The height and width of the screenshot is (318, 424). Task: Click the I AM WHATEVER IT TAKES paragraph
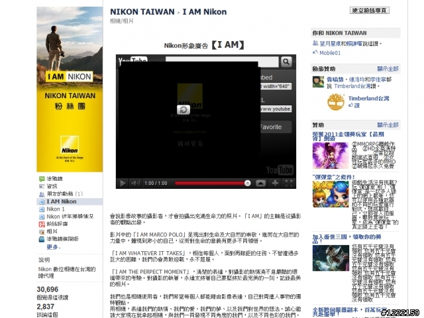pyautogui.click(x=205, y=256)
